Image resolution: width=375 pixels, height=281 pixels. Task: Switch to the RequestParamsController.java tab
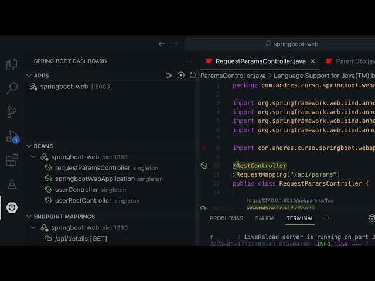pyautogui.click(x=260, y=61)
